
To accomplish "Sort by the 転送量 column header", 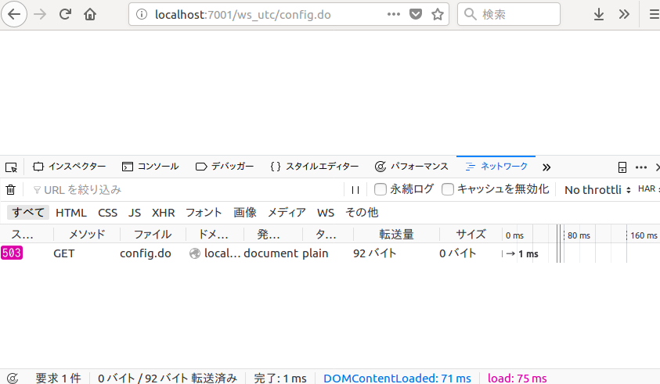I will coord(396,234).
